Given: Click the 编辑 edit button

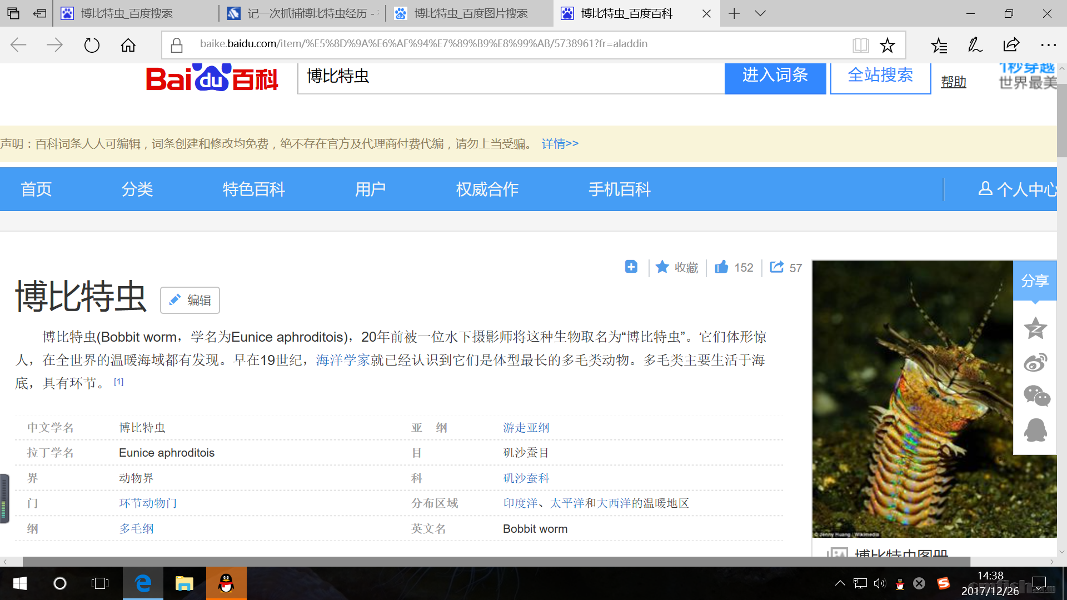Looking at the screenshot, I should [190, 300].
